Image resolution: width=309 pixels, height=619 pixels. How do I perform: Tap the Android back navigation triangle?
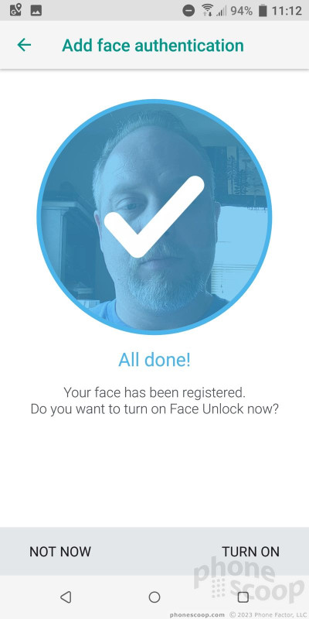pyautogui.click(x=66, y=597)
